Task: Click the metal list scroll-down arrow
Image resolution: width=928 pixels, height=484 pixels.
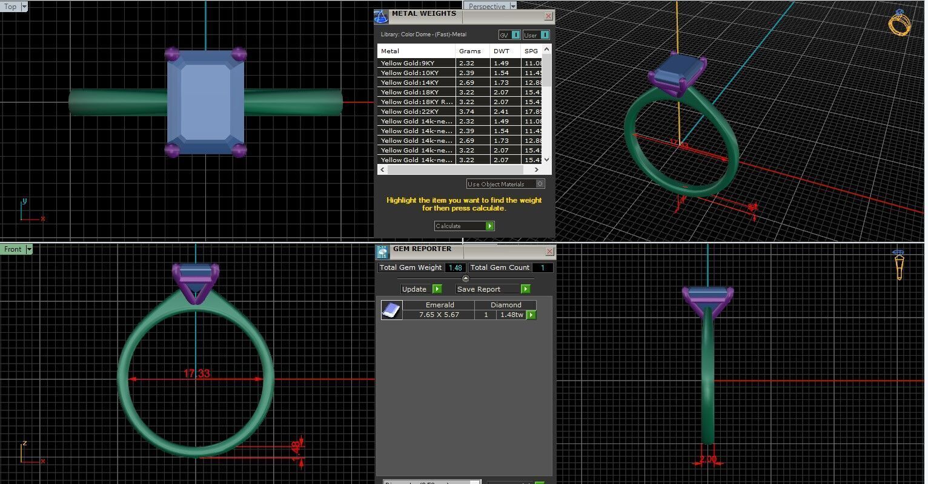Action: (x=547, y=159)
